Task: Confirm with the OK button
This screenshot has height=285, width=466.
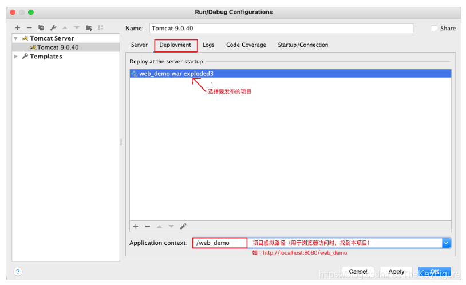Action: click(434, 271)
